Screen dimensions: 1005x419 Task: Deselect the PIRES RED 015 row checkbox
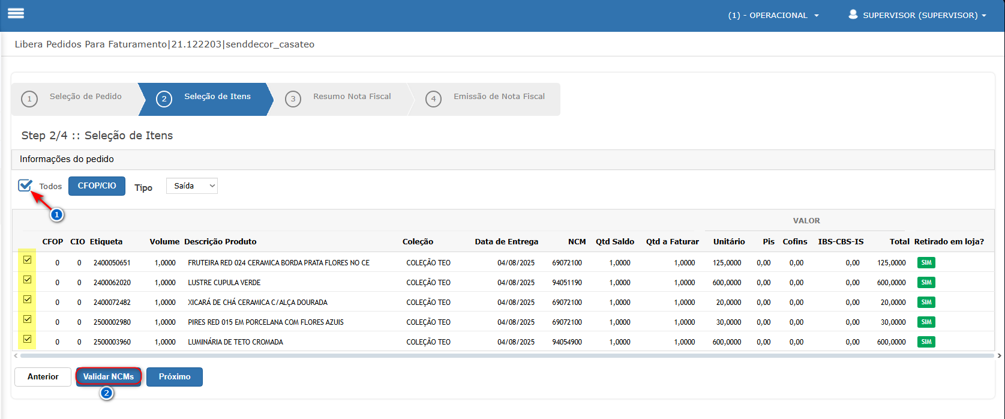click(x=27, y=319)
